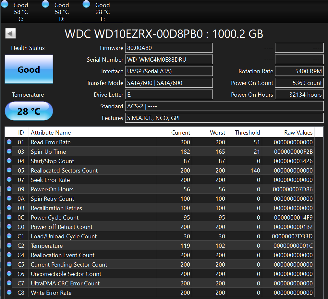Click the Raw Values column header
Viewport: 328px width, 299px height.
[288, 133]
